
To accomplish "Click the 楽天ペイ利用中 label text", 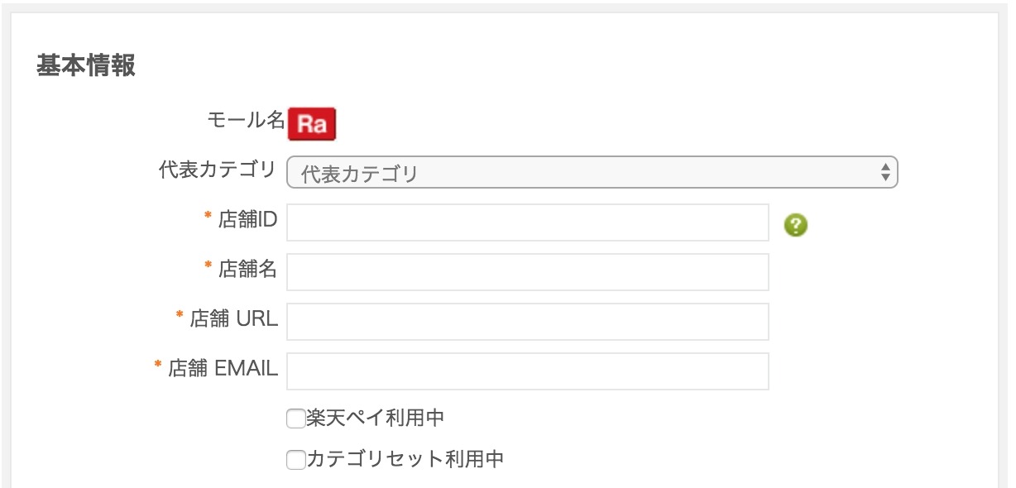I will [x=375, y=419].
